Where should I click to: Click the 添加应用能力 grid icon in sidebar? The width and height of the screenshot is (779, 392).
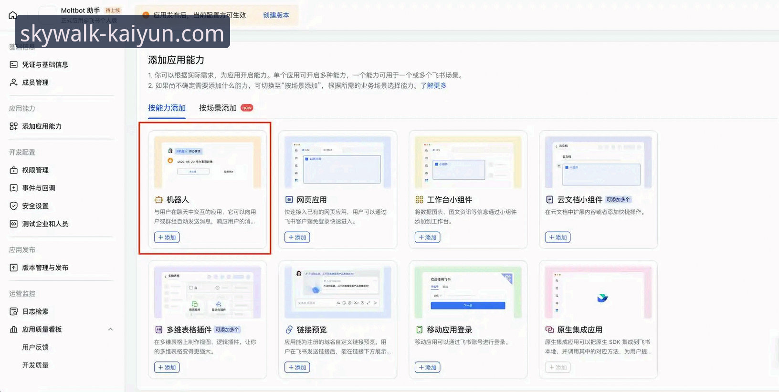click(x=14, y=126)
